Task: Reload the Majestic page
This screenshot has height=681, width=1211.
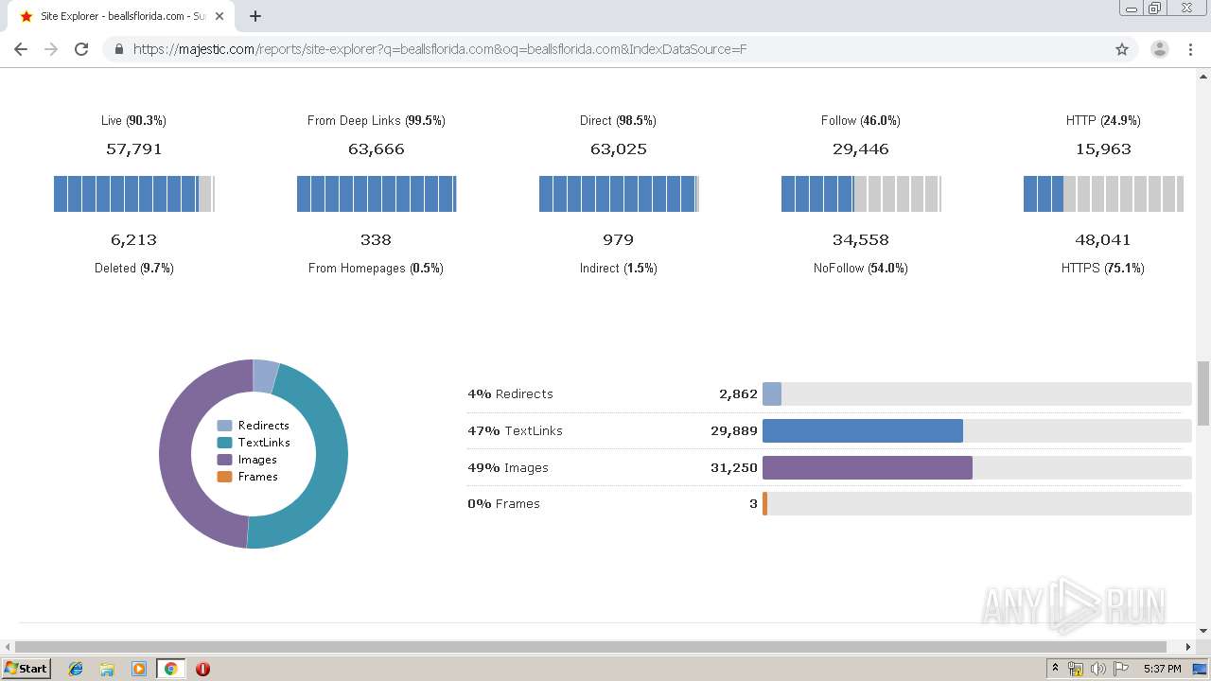Action: [81, 49]
